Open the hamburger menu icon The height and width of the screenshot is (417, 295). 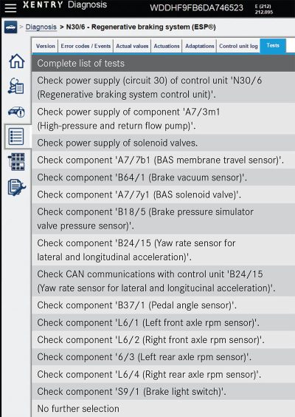pos(10,7)
